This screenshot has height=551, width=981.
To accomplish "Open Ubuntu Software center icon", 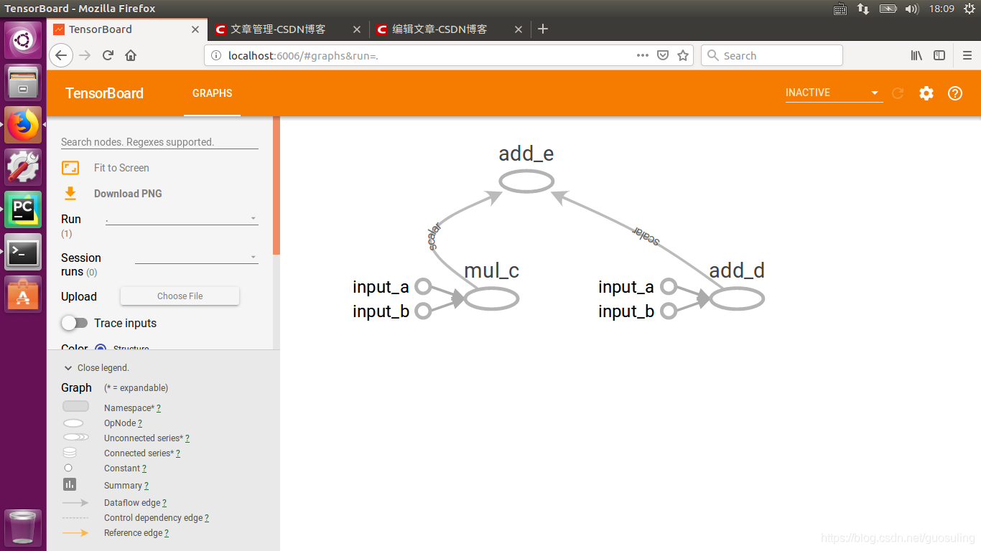I will coord(23,294).
